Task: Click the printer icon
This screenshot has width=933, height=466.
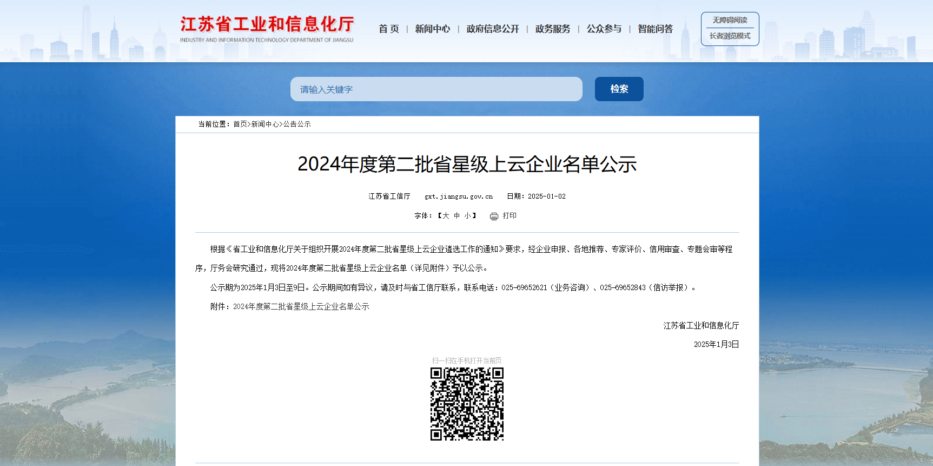Action: tap(494, 216)
